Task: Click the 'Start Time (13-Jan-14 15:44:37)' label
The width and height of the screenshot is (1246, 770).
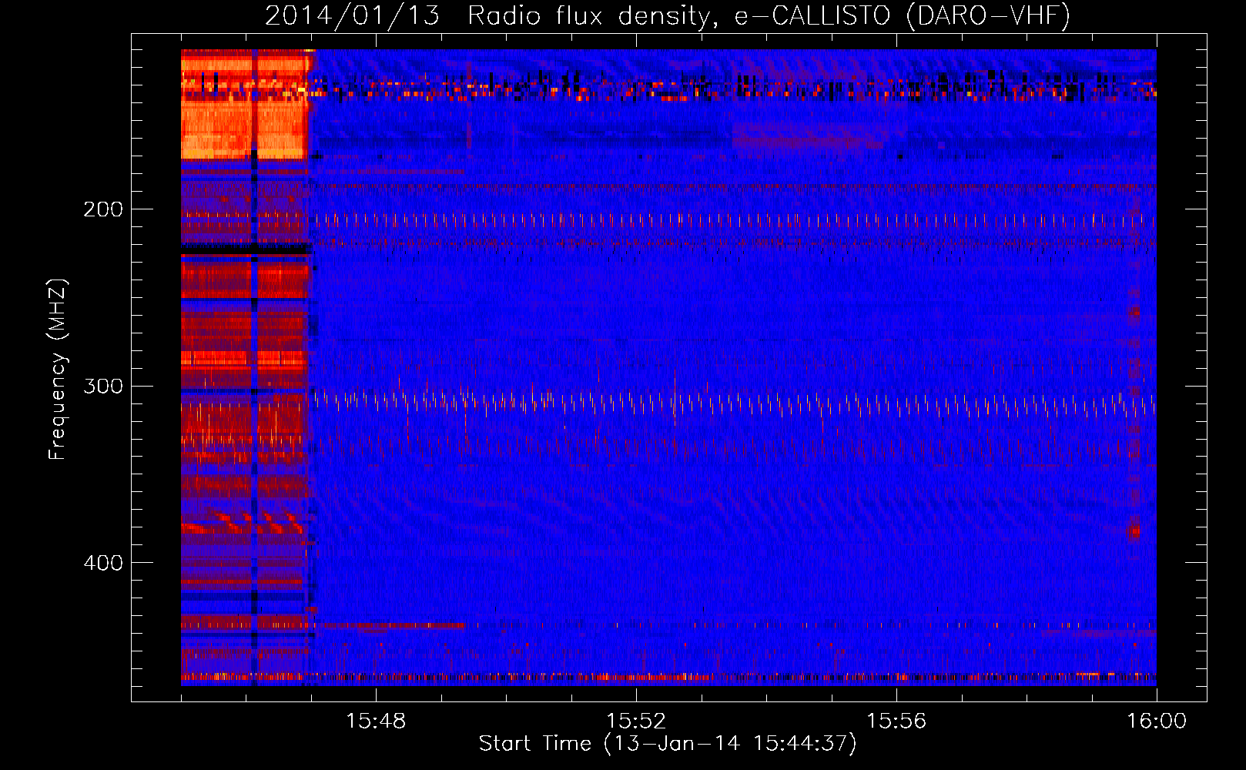Action: click(x=668, y=744)
